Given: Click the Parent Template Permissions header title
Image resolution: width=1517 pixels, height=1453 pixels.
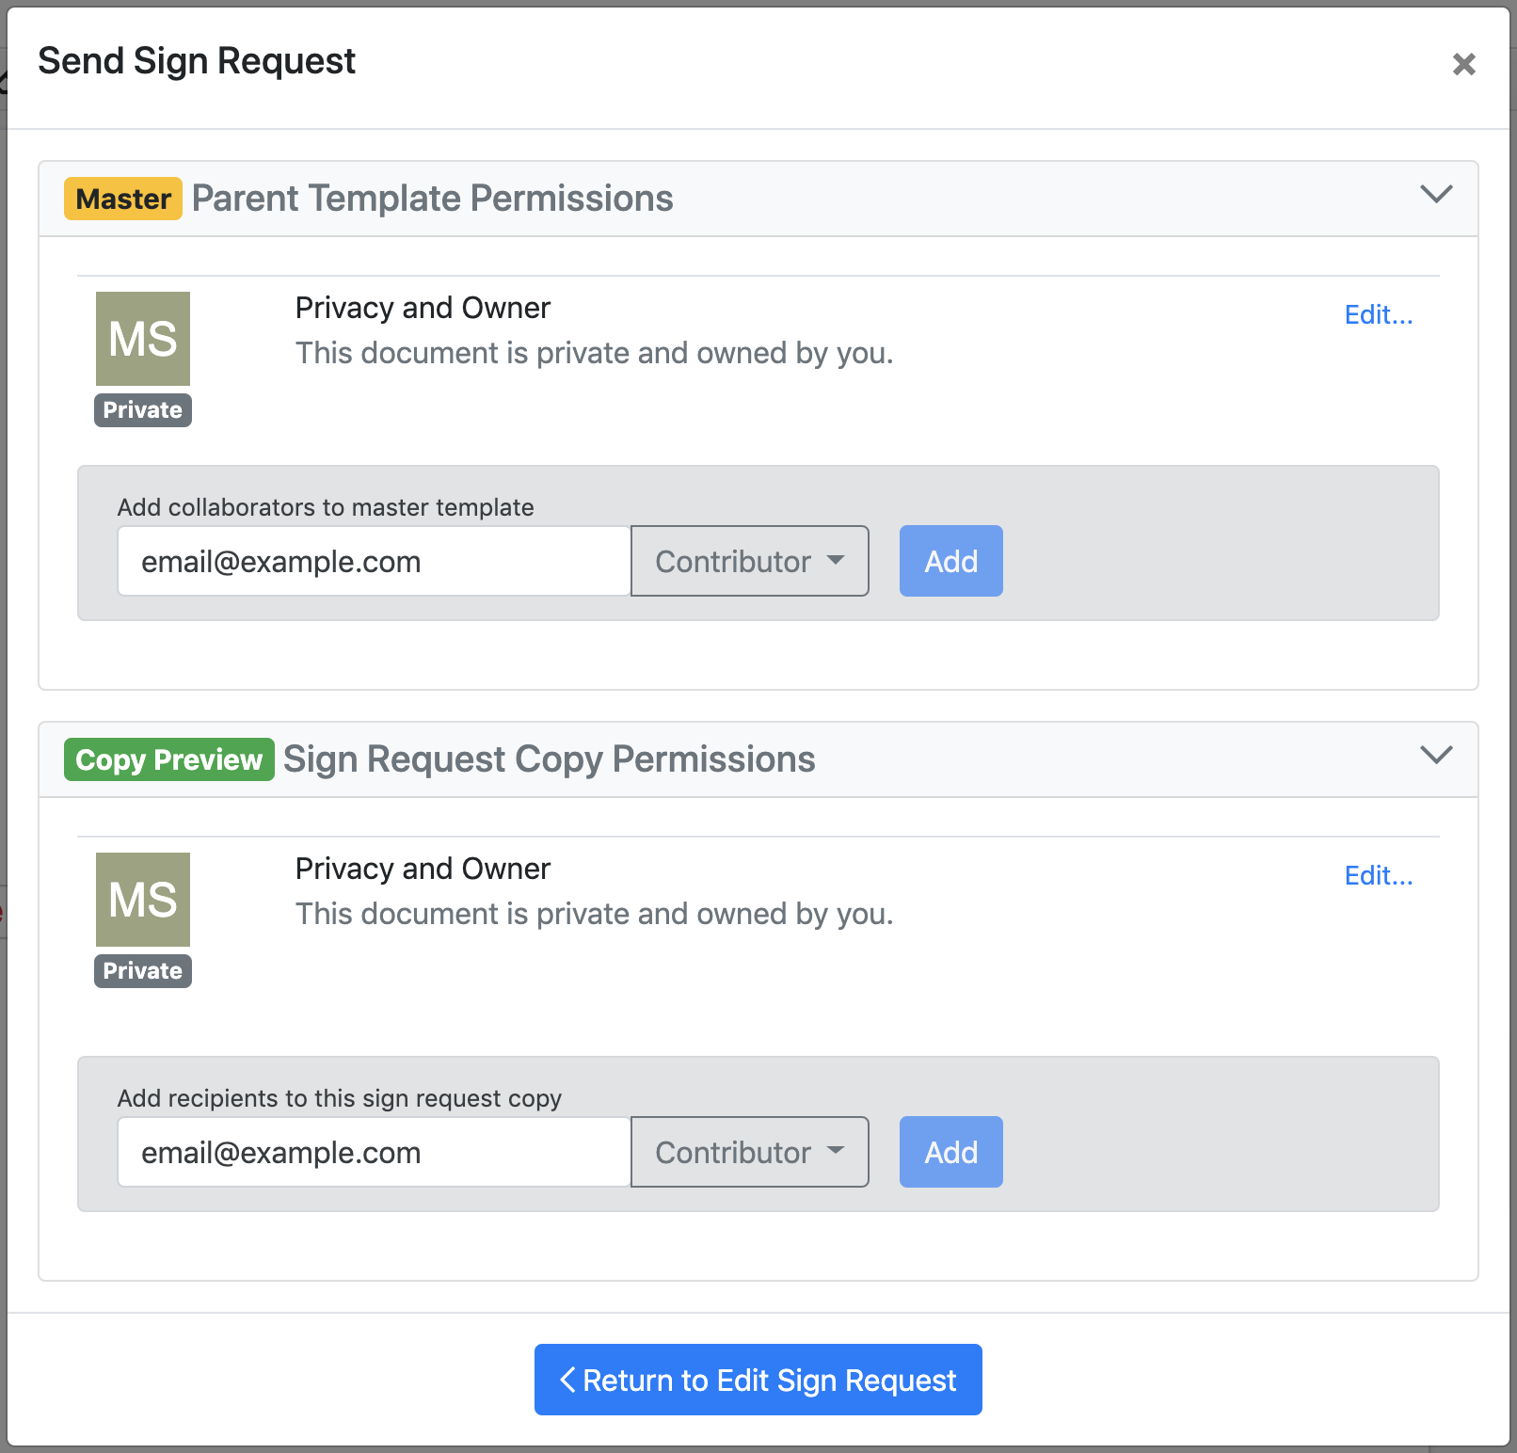Looking at the screenshot, I should (432, 199).
